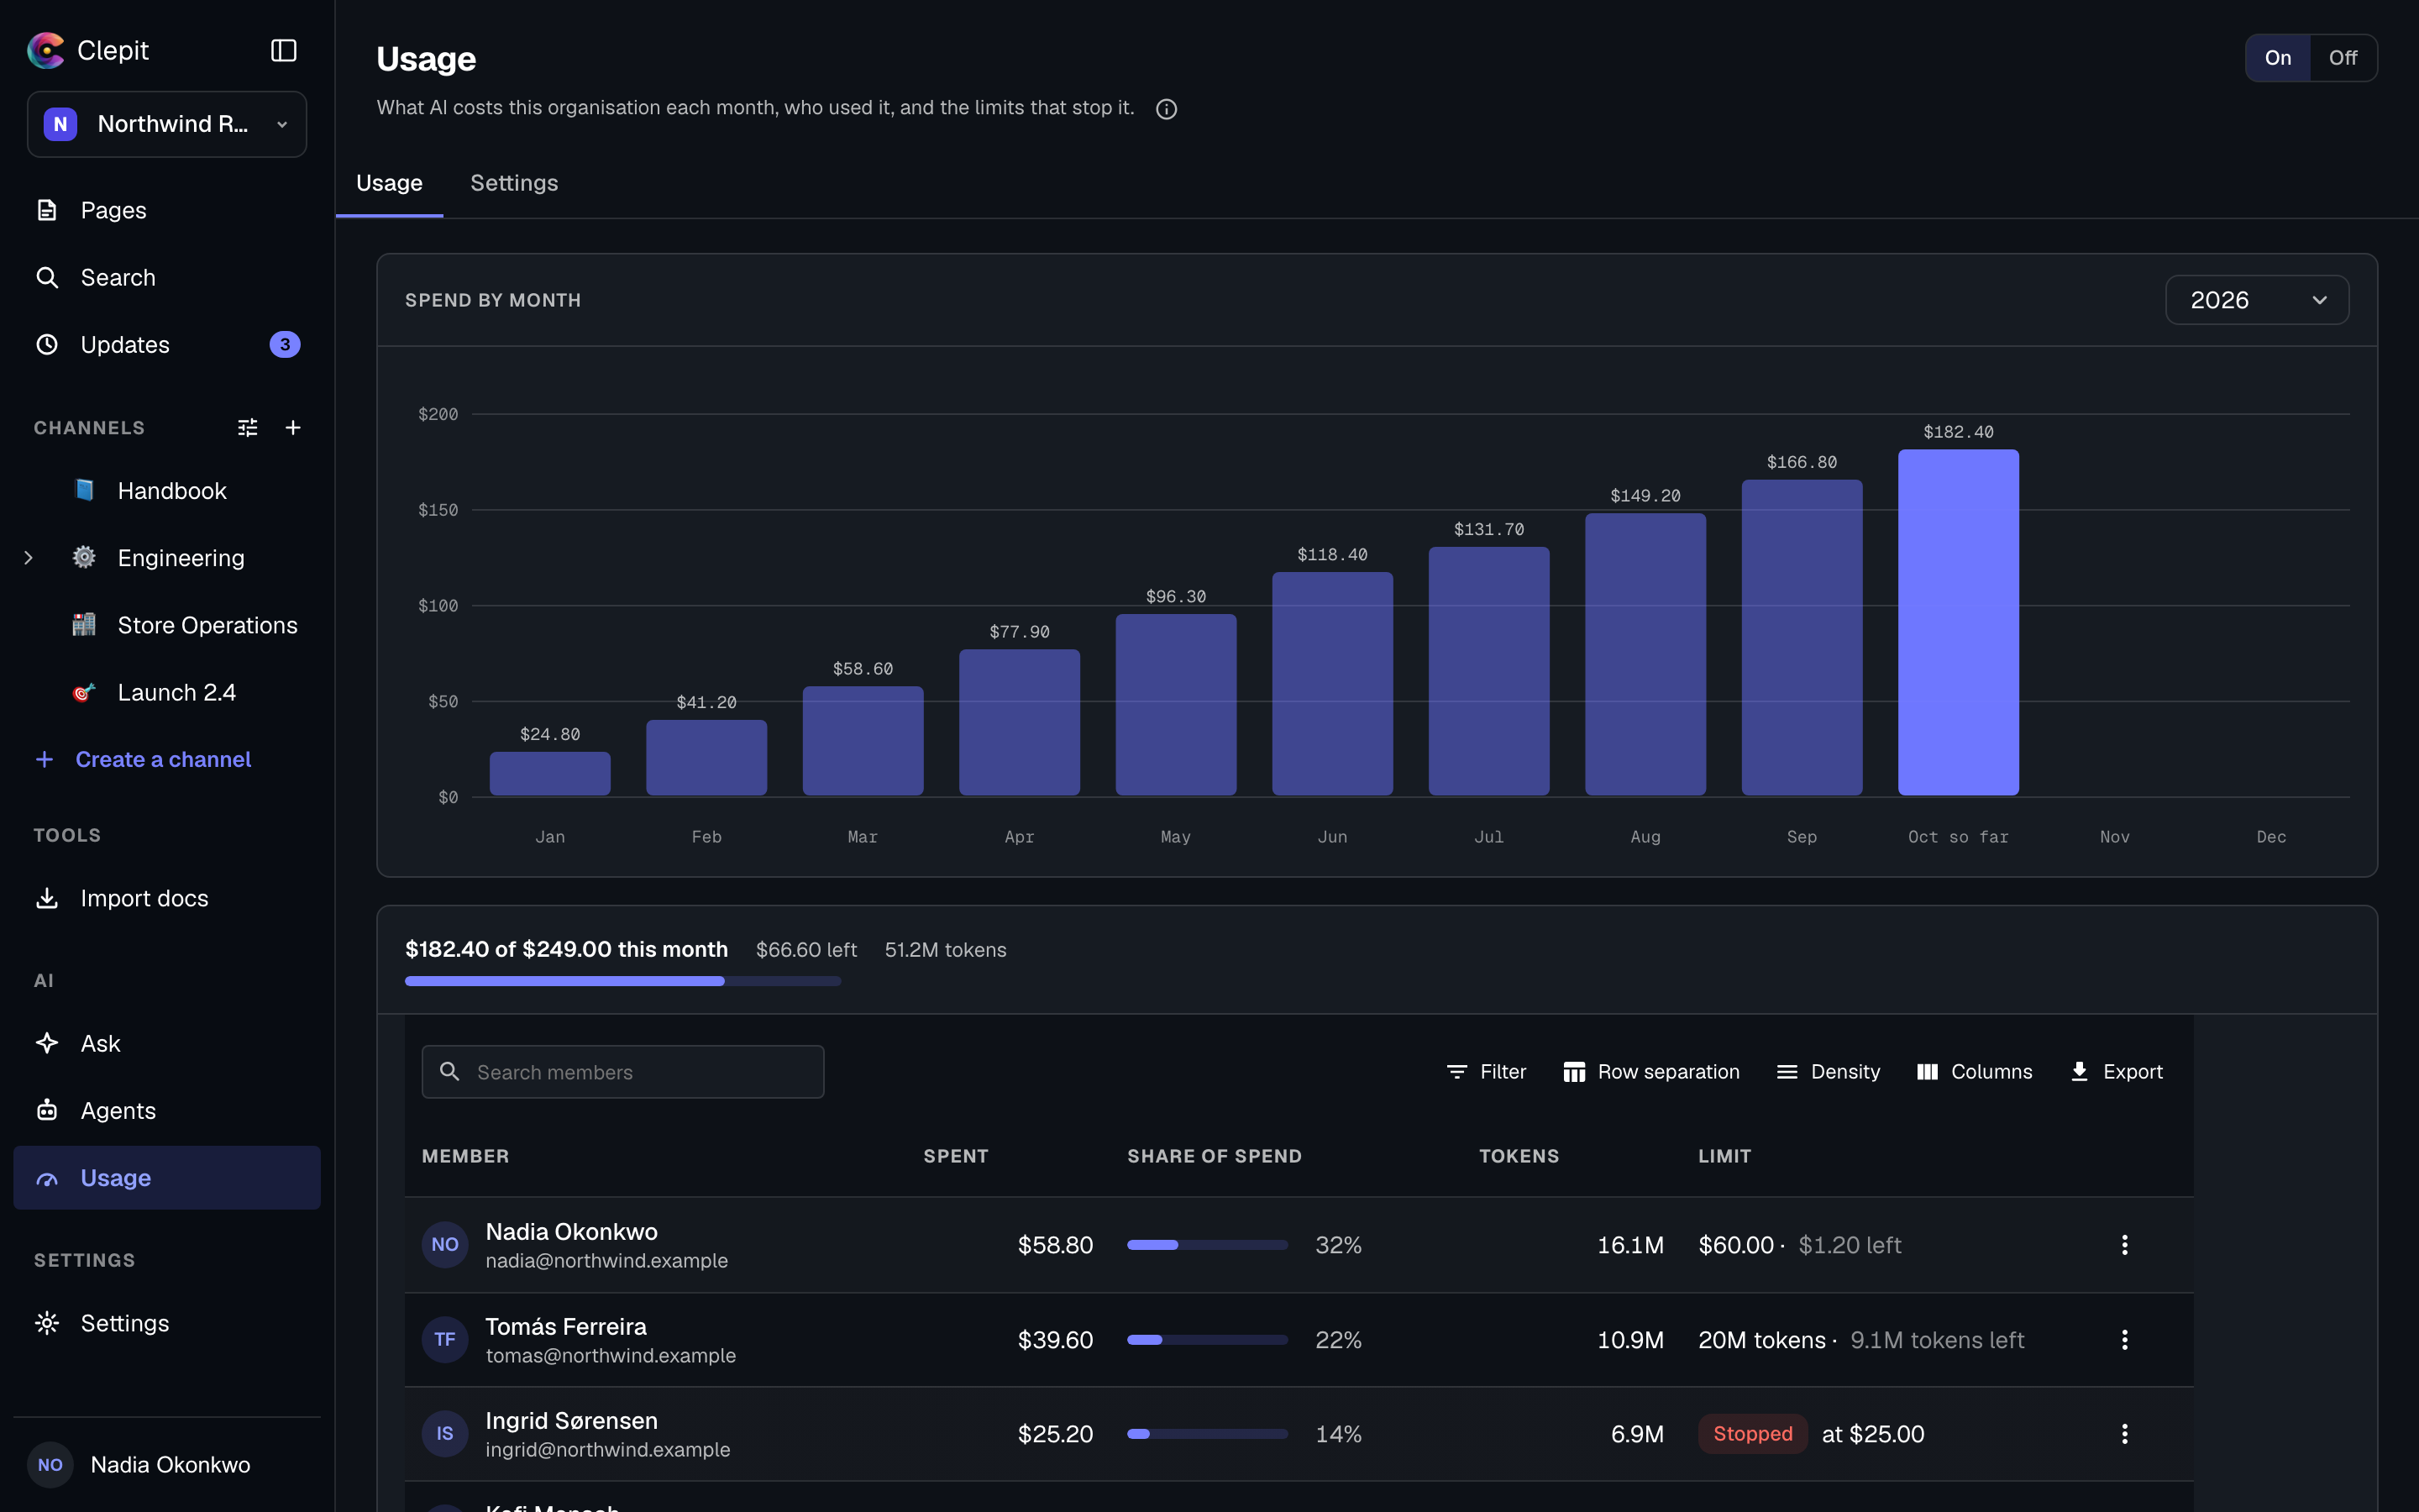Select the Settings tab
2419x1512 pixels.
point(514,183)
